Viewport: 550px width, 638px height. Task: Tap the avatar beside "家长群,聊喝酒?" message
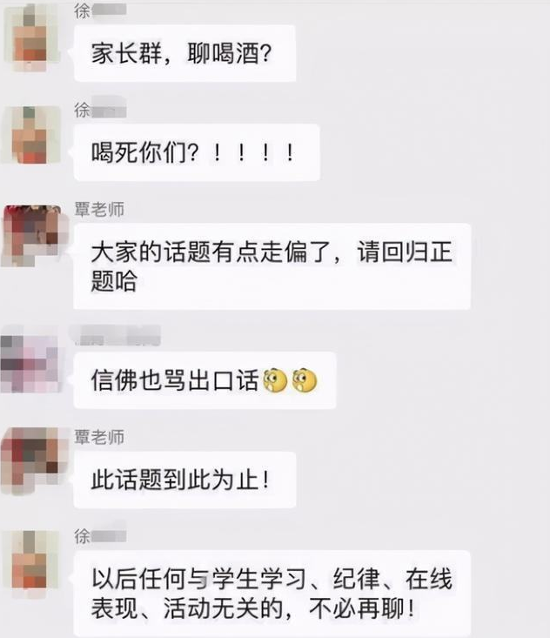32,37
